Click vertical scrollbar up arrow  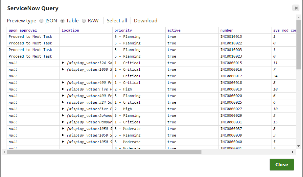298,17
